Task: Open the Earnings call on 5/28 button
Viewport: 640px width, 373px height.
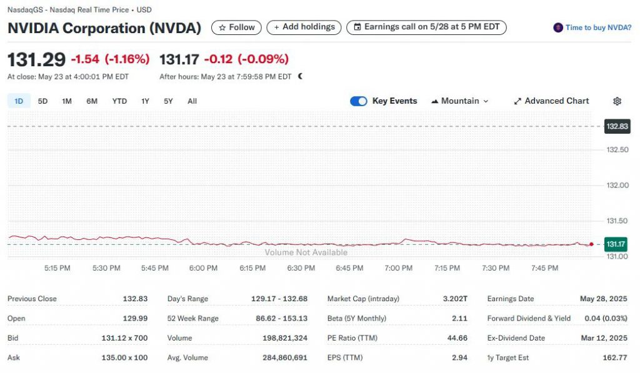Action: (x=426, y=27)
